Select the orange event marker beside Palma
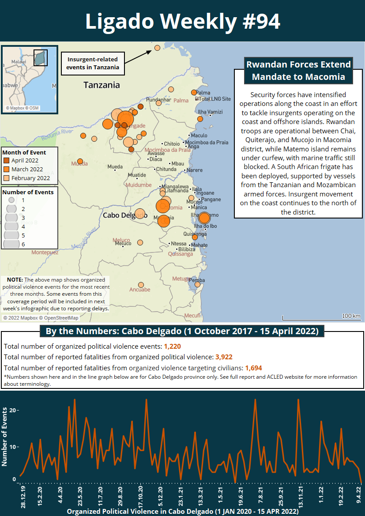The width and height of the screenshot is (365, 516). pyautogui.click(x=193, y=92)
